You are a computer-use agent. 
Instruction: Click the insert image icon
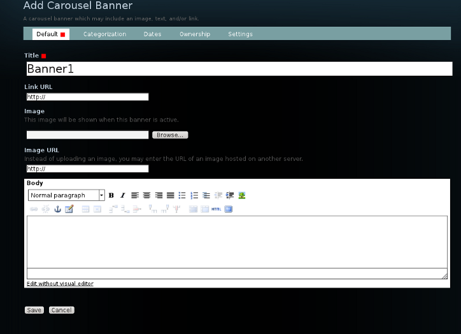click(242, 195)
